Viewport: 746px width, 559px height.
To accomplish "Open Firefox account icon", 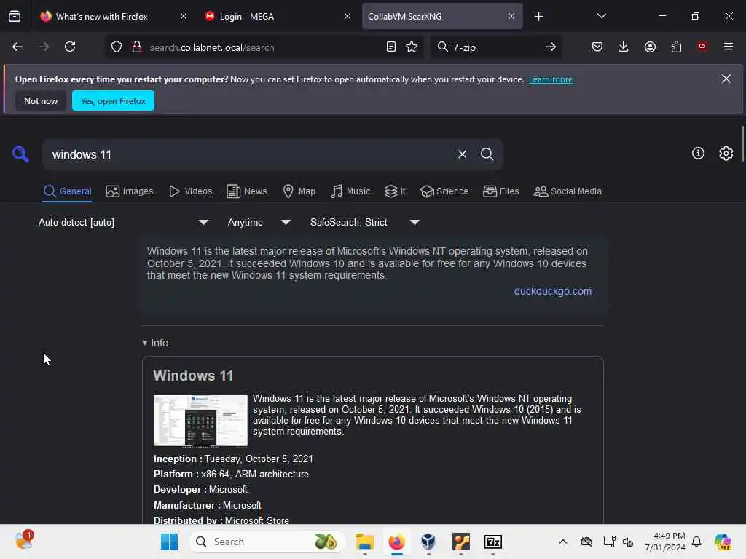I will point(650,47).
